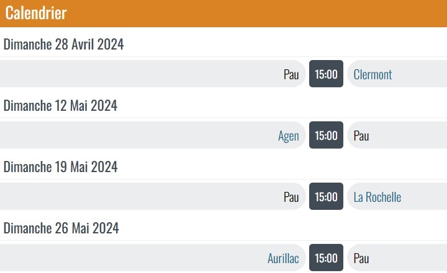
Task: Click empty space right of Calendrier in orange bar
Action: [x=248, y=13]
